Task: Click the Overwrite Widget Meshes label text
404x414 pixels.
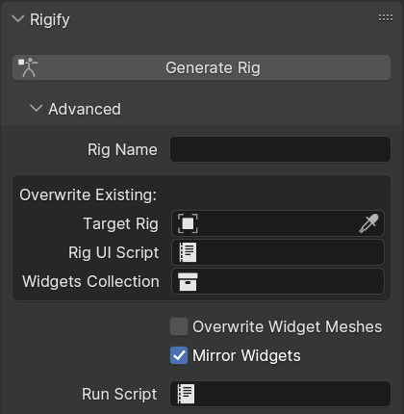Action: (288, 327)
